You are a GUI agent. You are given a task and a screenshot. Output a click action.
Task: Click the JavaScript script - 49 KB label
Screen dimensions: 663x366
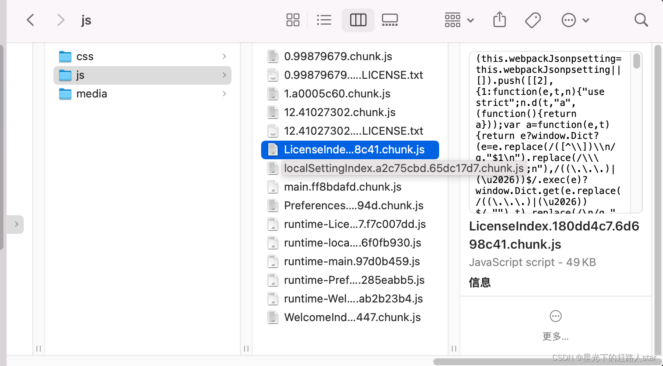(x=532, y=262)
